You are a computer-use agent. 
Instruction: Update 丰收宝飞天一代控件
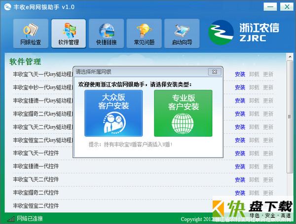point(268,153)
